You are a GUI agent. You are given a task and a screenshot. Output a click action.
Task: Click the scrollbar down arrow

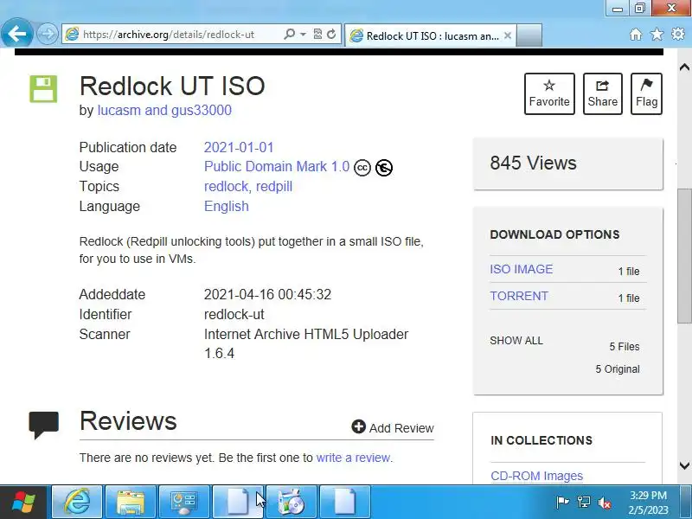[684, 465]
